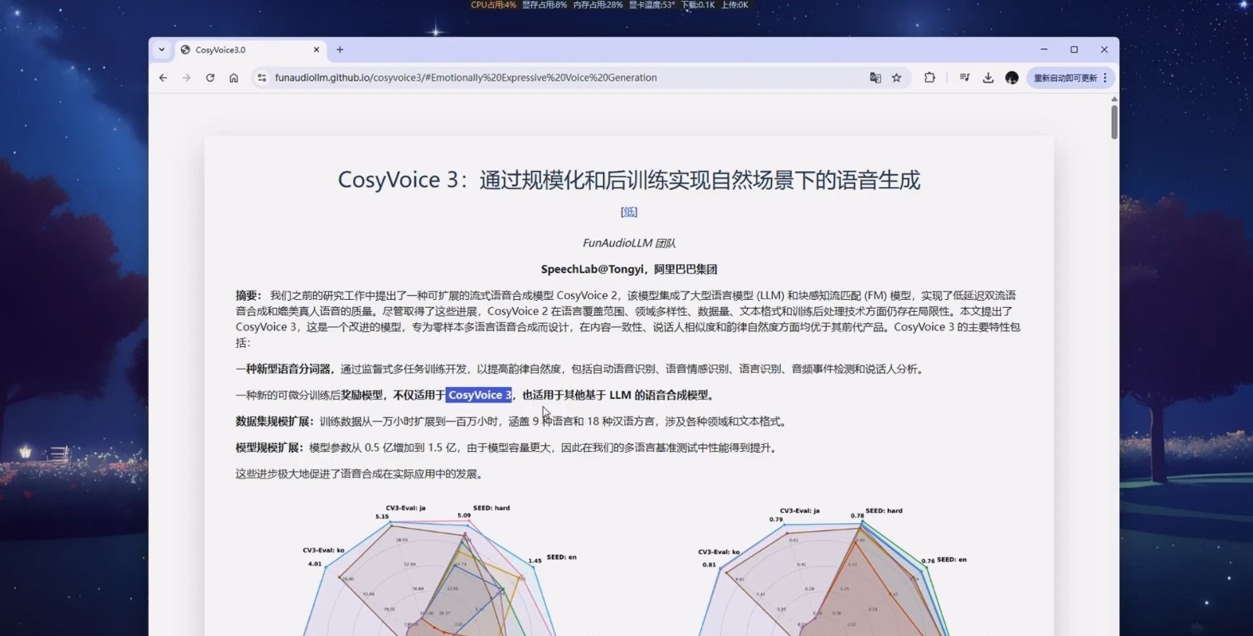The height and width of the screenshot is (636, 1253).
Task: Click the 数据集规模扩展 bold label
Action: [x=274, y=421]
